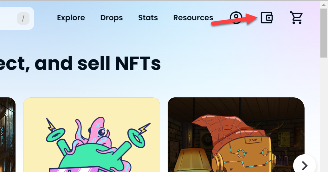Open the Stats menu
Screen dimensions: 328x172
(148, 18)
